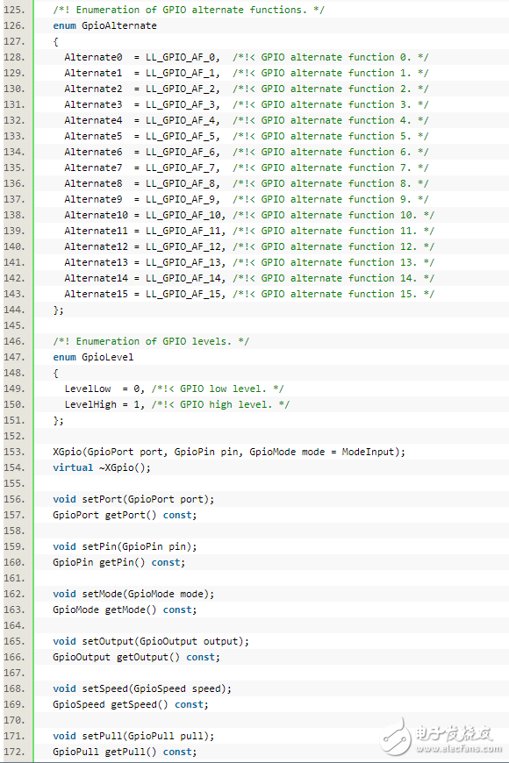Click the setPin function declaration
This screenshot has height=763, width=509.
point(125,546)
